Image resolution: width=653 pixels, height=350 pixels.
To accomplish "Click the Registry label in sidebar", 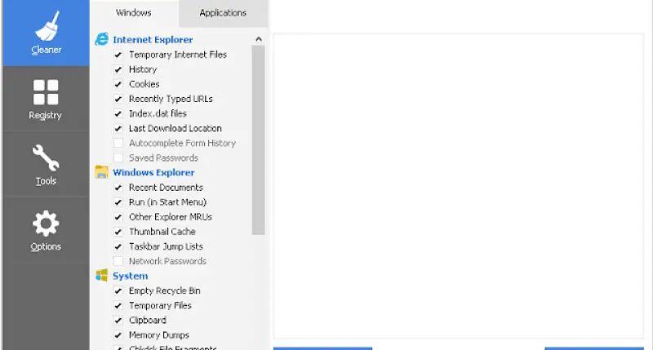I will click(46, 115).
